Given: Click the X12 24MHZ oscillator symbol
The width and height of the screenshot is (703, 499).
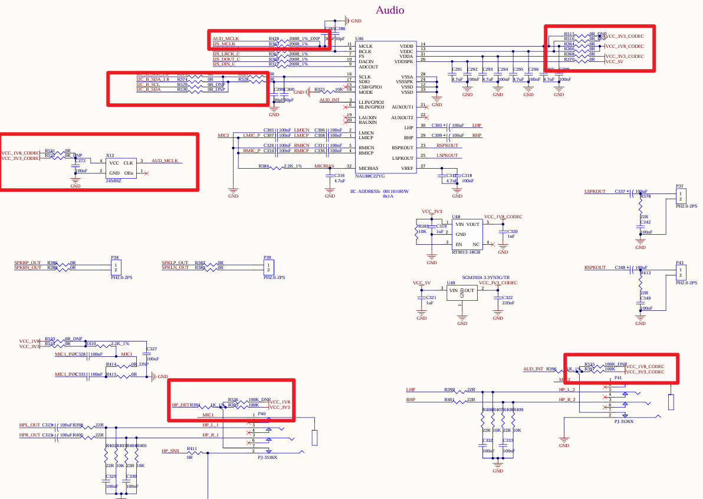Looking at the screenshot, I should (121, 168).
